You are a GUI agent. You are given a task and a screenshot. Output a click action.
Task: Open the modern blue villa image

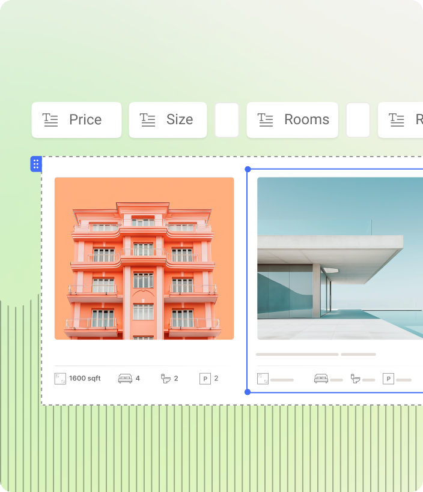[340, 258]
